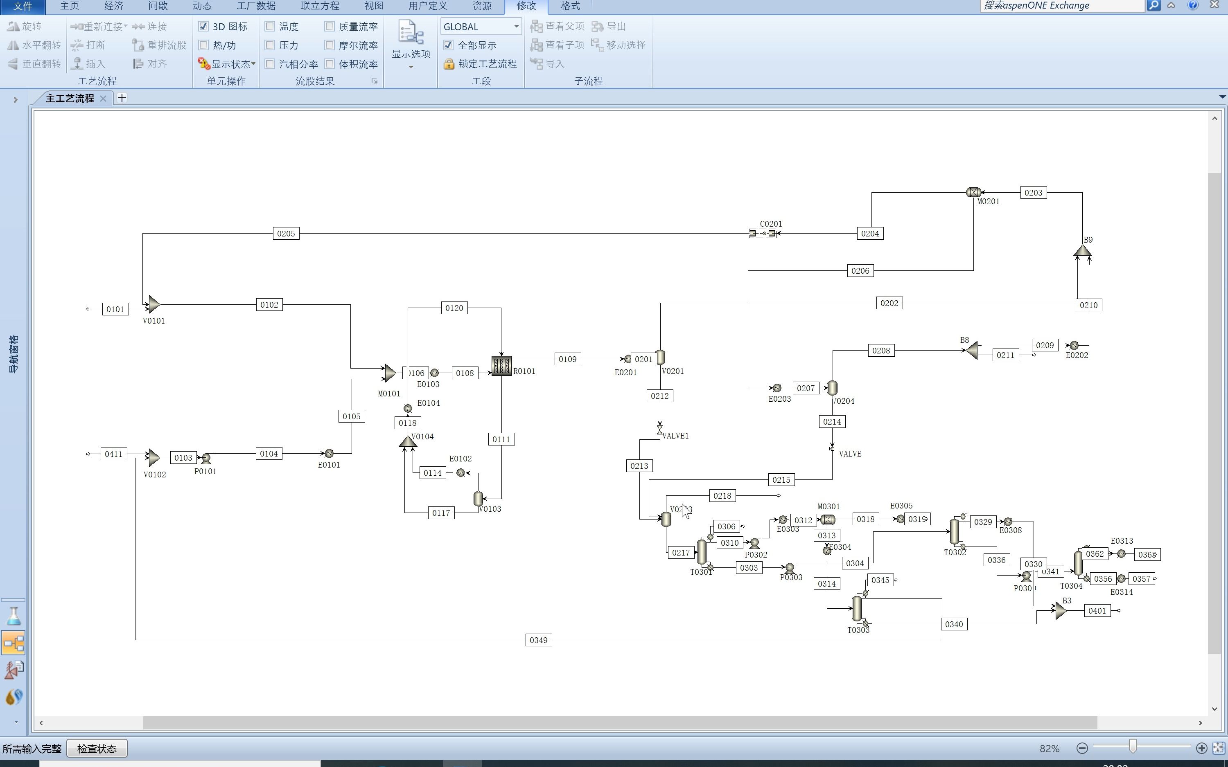This screenshot has width=1228, height=767.
Task: Click the plus button to add flowsheet tab
Action: (x=122, y=98)
